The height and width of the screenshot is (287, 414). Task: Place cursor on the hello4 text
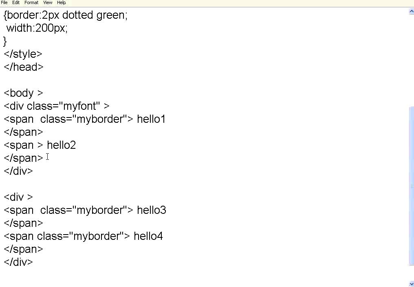[x=148, y=236]
